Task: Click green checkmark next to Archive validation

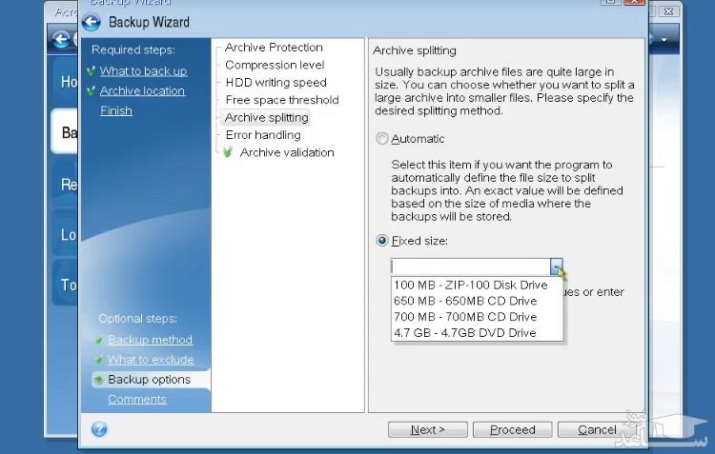Action: (228, 152)
